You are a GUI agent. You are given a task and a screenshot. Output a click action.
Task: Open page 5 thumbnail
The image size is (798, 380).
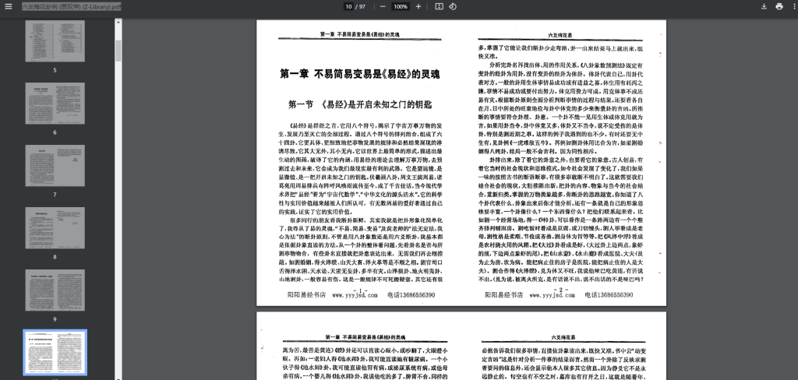click(x=55, y=40)
